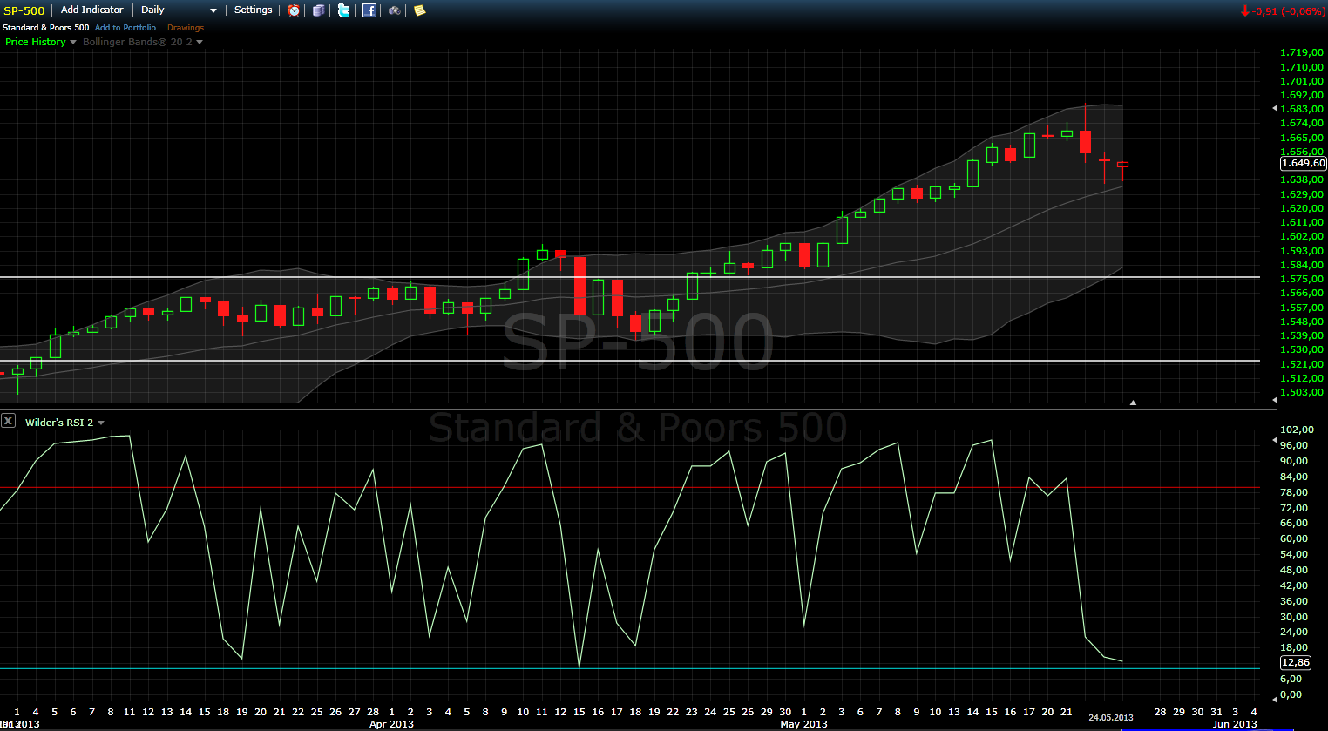This screenshot has width=1328, height=731.
Task: Click the 12,86 RSI value label
Action: click(x=1296, y=662)
